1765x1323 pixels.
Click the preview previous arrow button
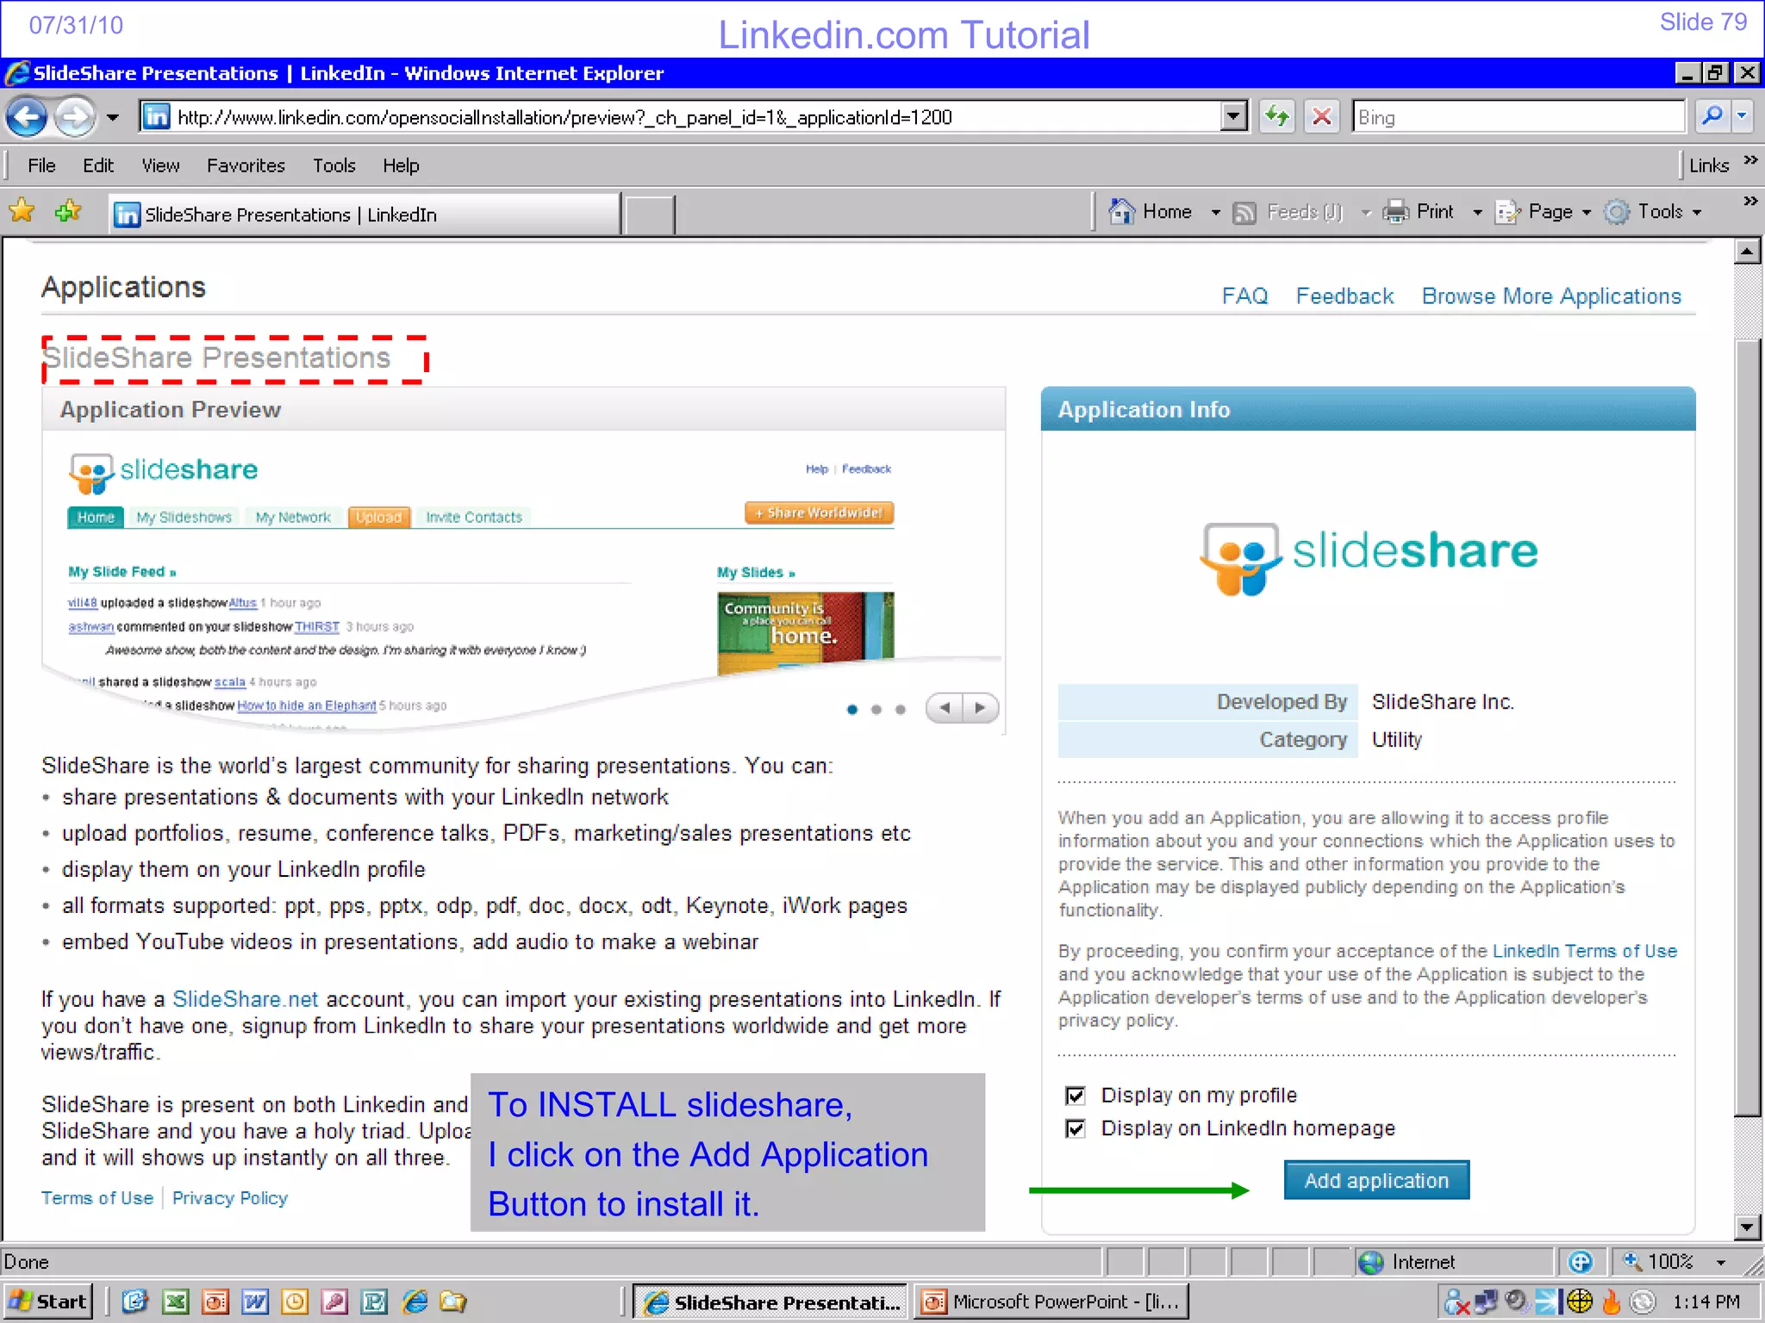coord(945,708)
